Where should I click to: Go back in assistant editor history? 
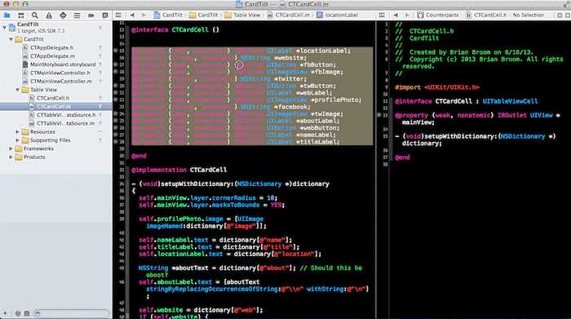click(x=396, y=15)
